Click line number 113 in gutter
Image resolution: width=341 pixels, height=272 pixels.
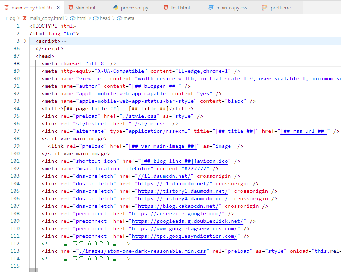pos(15,251)
